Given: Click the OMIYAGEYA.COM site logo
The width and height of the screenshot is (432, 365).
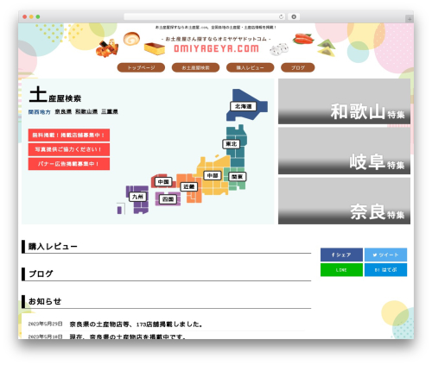Looking at the screenshot, I should tap(216, 48).
